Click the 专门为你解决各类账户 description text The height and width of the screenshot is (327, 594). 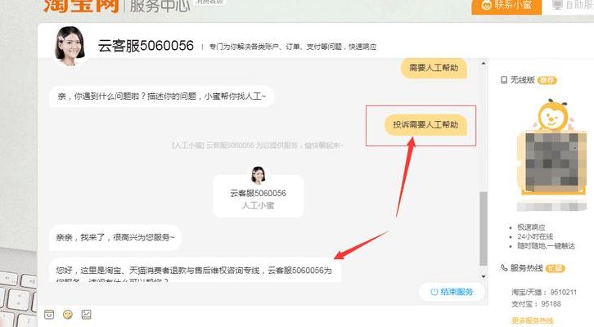tap(293, 47)
